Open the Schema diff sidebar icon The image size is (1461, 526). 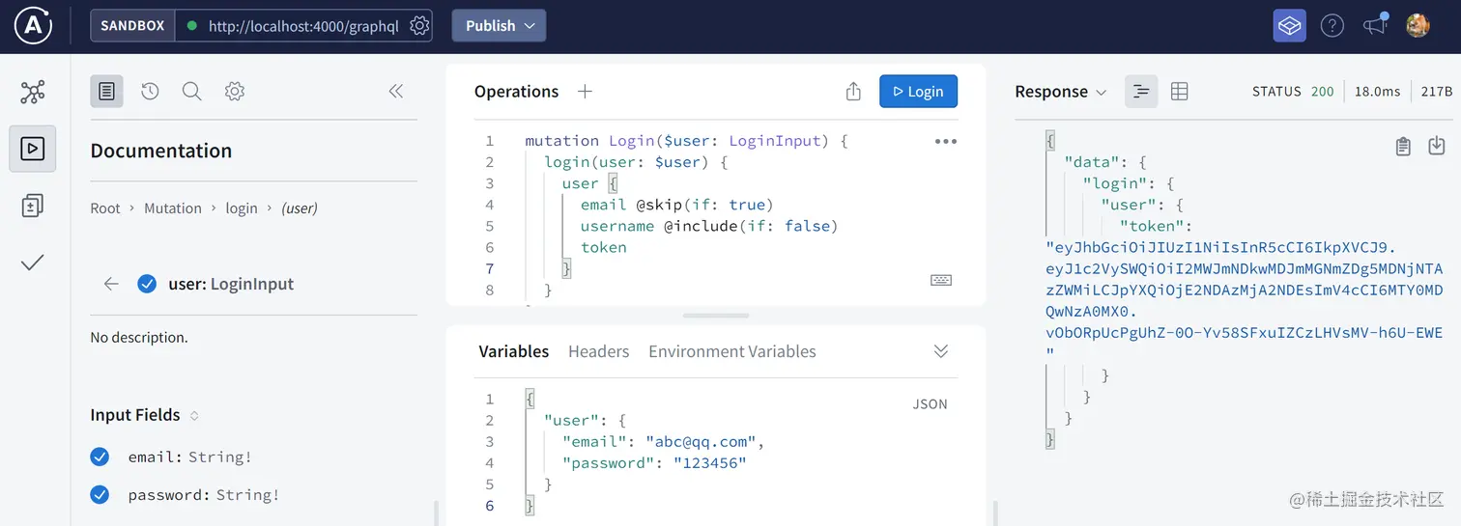pos(33,206)
